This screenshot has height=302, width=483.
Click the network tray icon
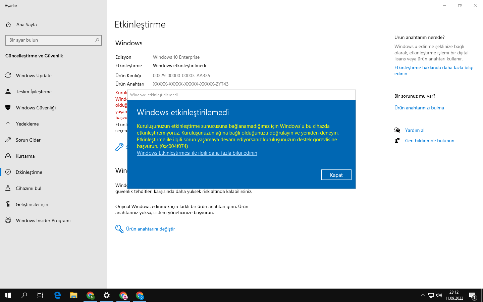(x=431, y=295)
